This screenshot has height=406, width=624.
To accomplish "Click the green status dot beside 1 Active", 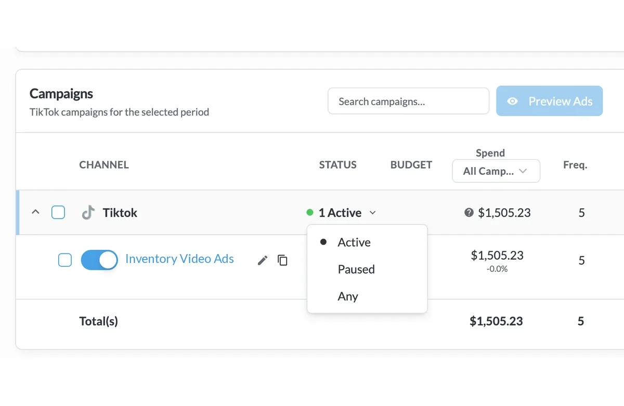I will point(310,212).
